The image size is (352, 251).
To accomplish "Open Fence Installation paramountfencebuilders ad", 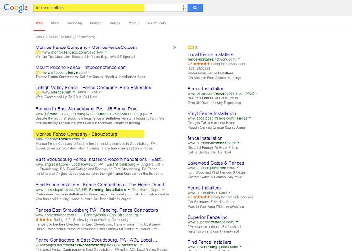I will pyautogui.click(x=206, y=89).
